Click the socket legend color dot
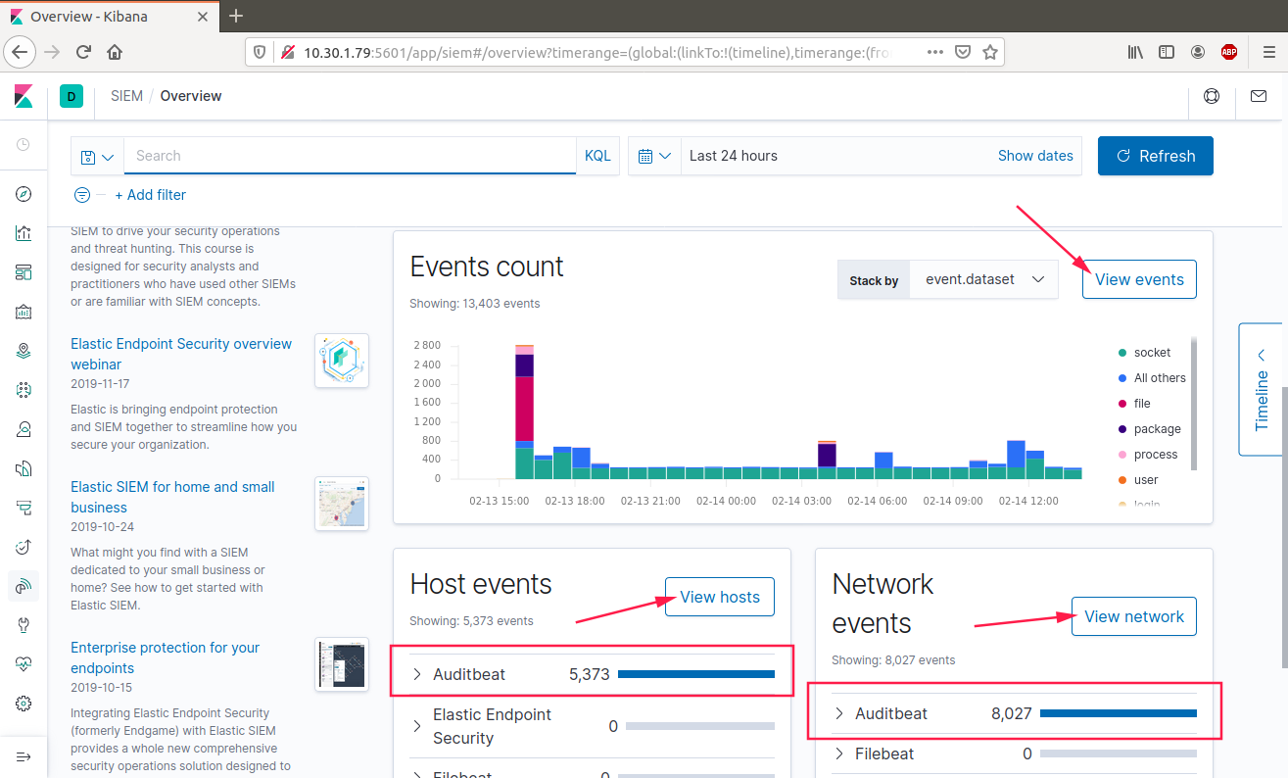 tap(1121, 353)
